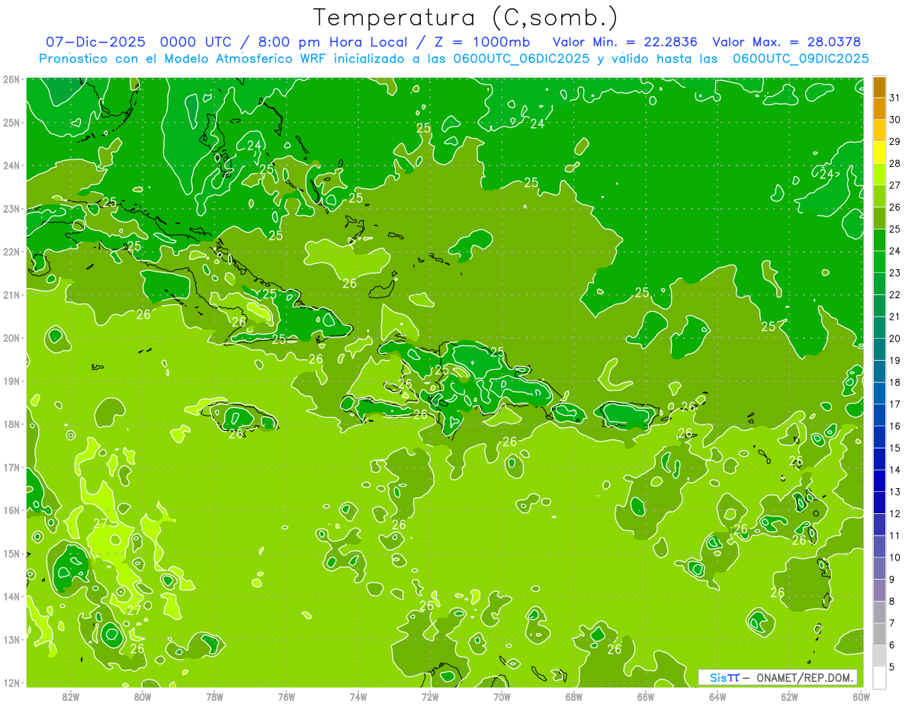Screen dimensions: 915x707
Task: Click the '12N' latitude axis label
Action: (11, 683)
